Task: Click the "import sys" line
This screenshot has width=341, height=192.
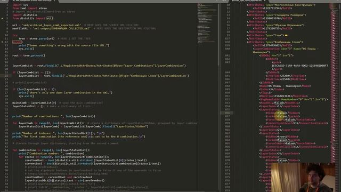Action: coord(20,5)
